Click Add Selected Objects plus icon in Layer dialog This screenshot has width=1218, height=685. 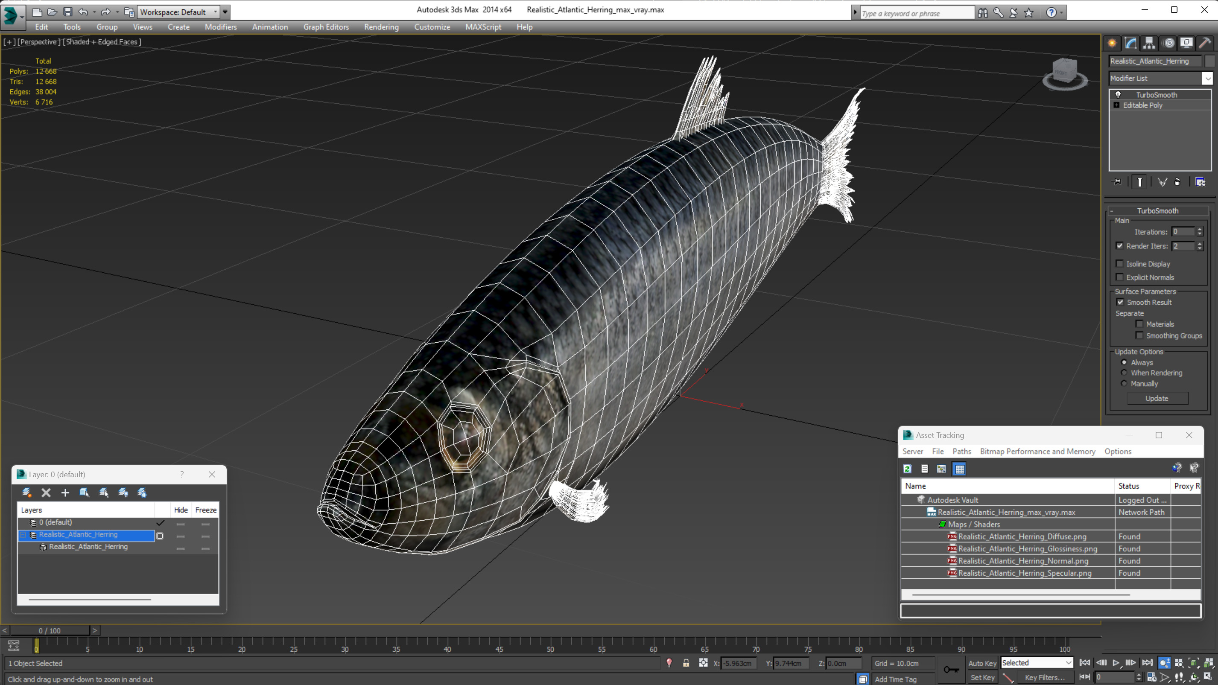coord(65,493)
